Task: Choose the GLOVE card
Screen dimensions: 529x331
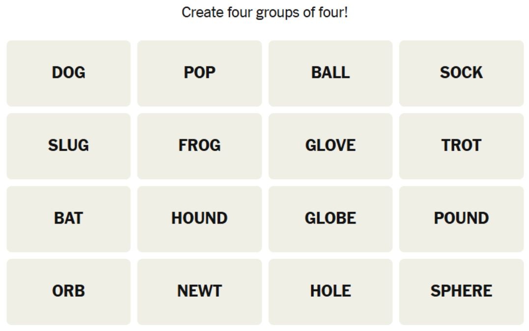Action: point(331,146)
